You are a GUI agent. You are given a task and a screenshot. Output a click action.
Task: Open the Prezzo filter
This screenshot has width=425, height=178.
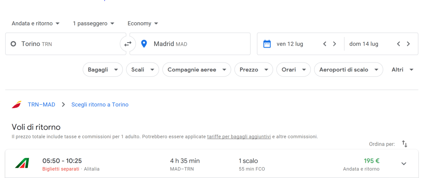pos(253,70)
